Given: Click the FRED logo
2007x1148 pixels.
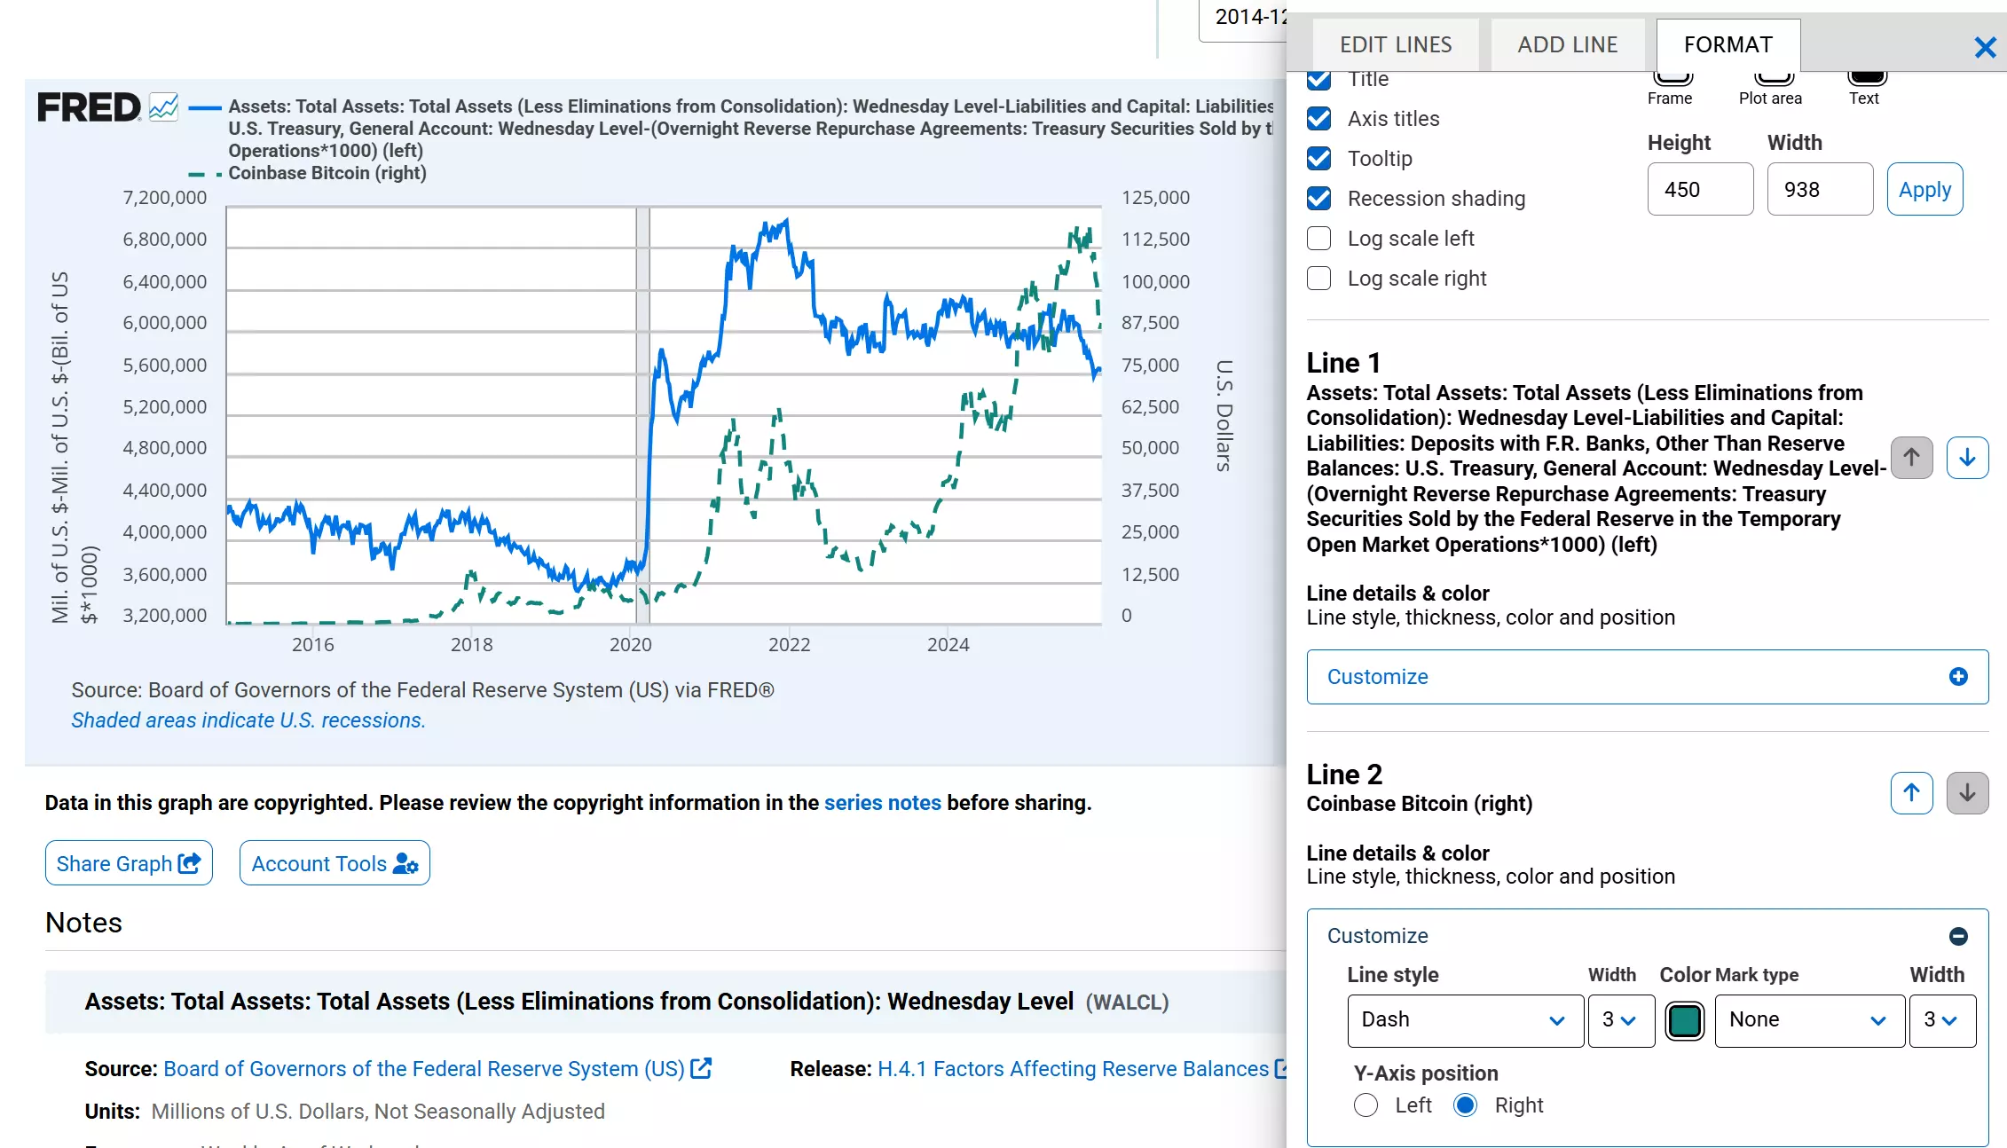Looking at the screenshot, I should pyautogui.click(x=89, y=107).
